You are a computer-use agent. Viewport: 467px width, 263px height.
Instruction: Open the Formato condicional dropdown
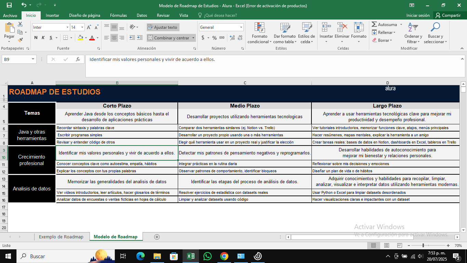point(259,33)
